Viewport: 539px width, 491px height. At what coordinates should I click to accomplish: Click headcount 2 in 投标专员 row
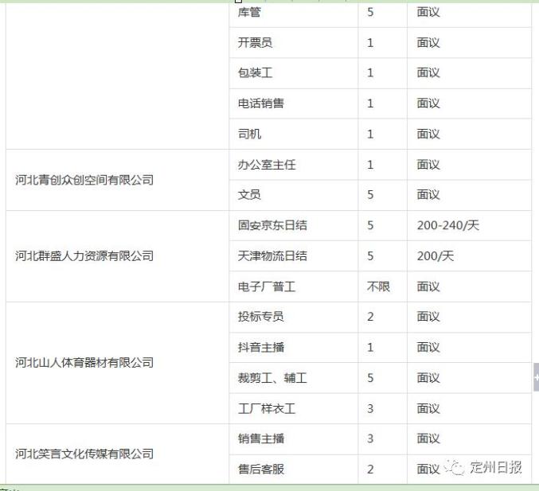[x=370, y=317]
